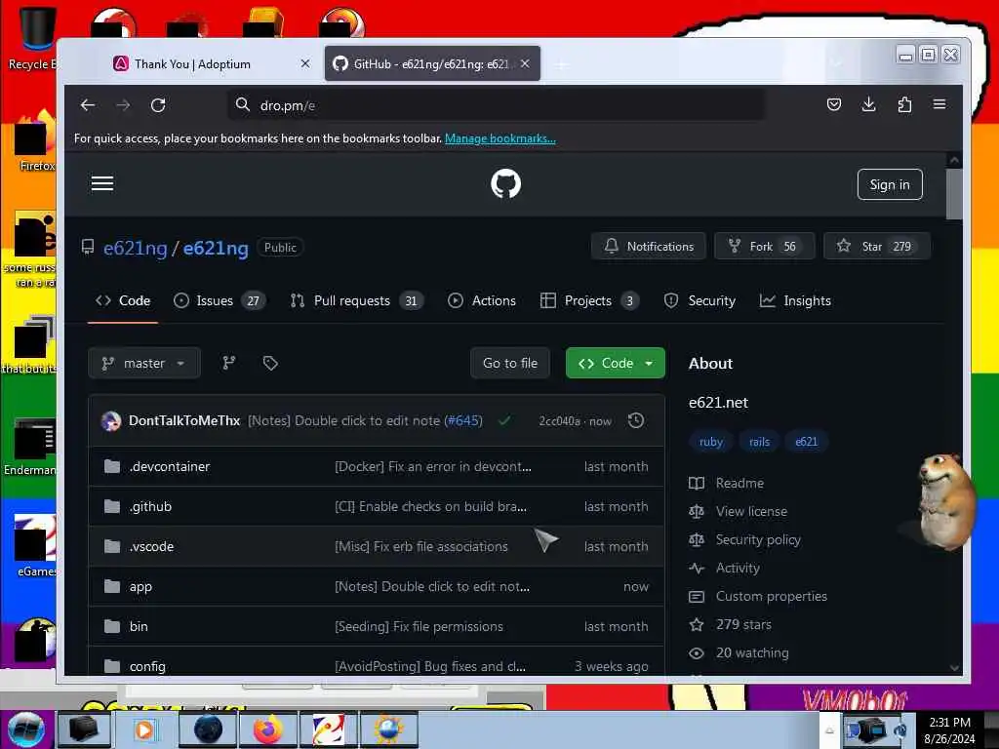The image size is (999, 749).
Task: Open the Activity sidebar link
Action: (725, 568)
